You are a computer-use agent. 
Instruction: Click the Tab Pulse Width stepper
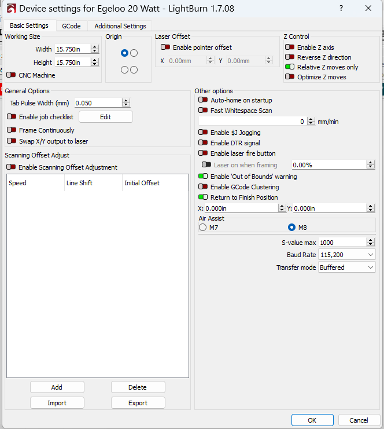tap(125, 103)
